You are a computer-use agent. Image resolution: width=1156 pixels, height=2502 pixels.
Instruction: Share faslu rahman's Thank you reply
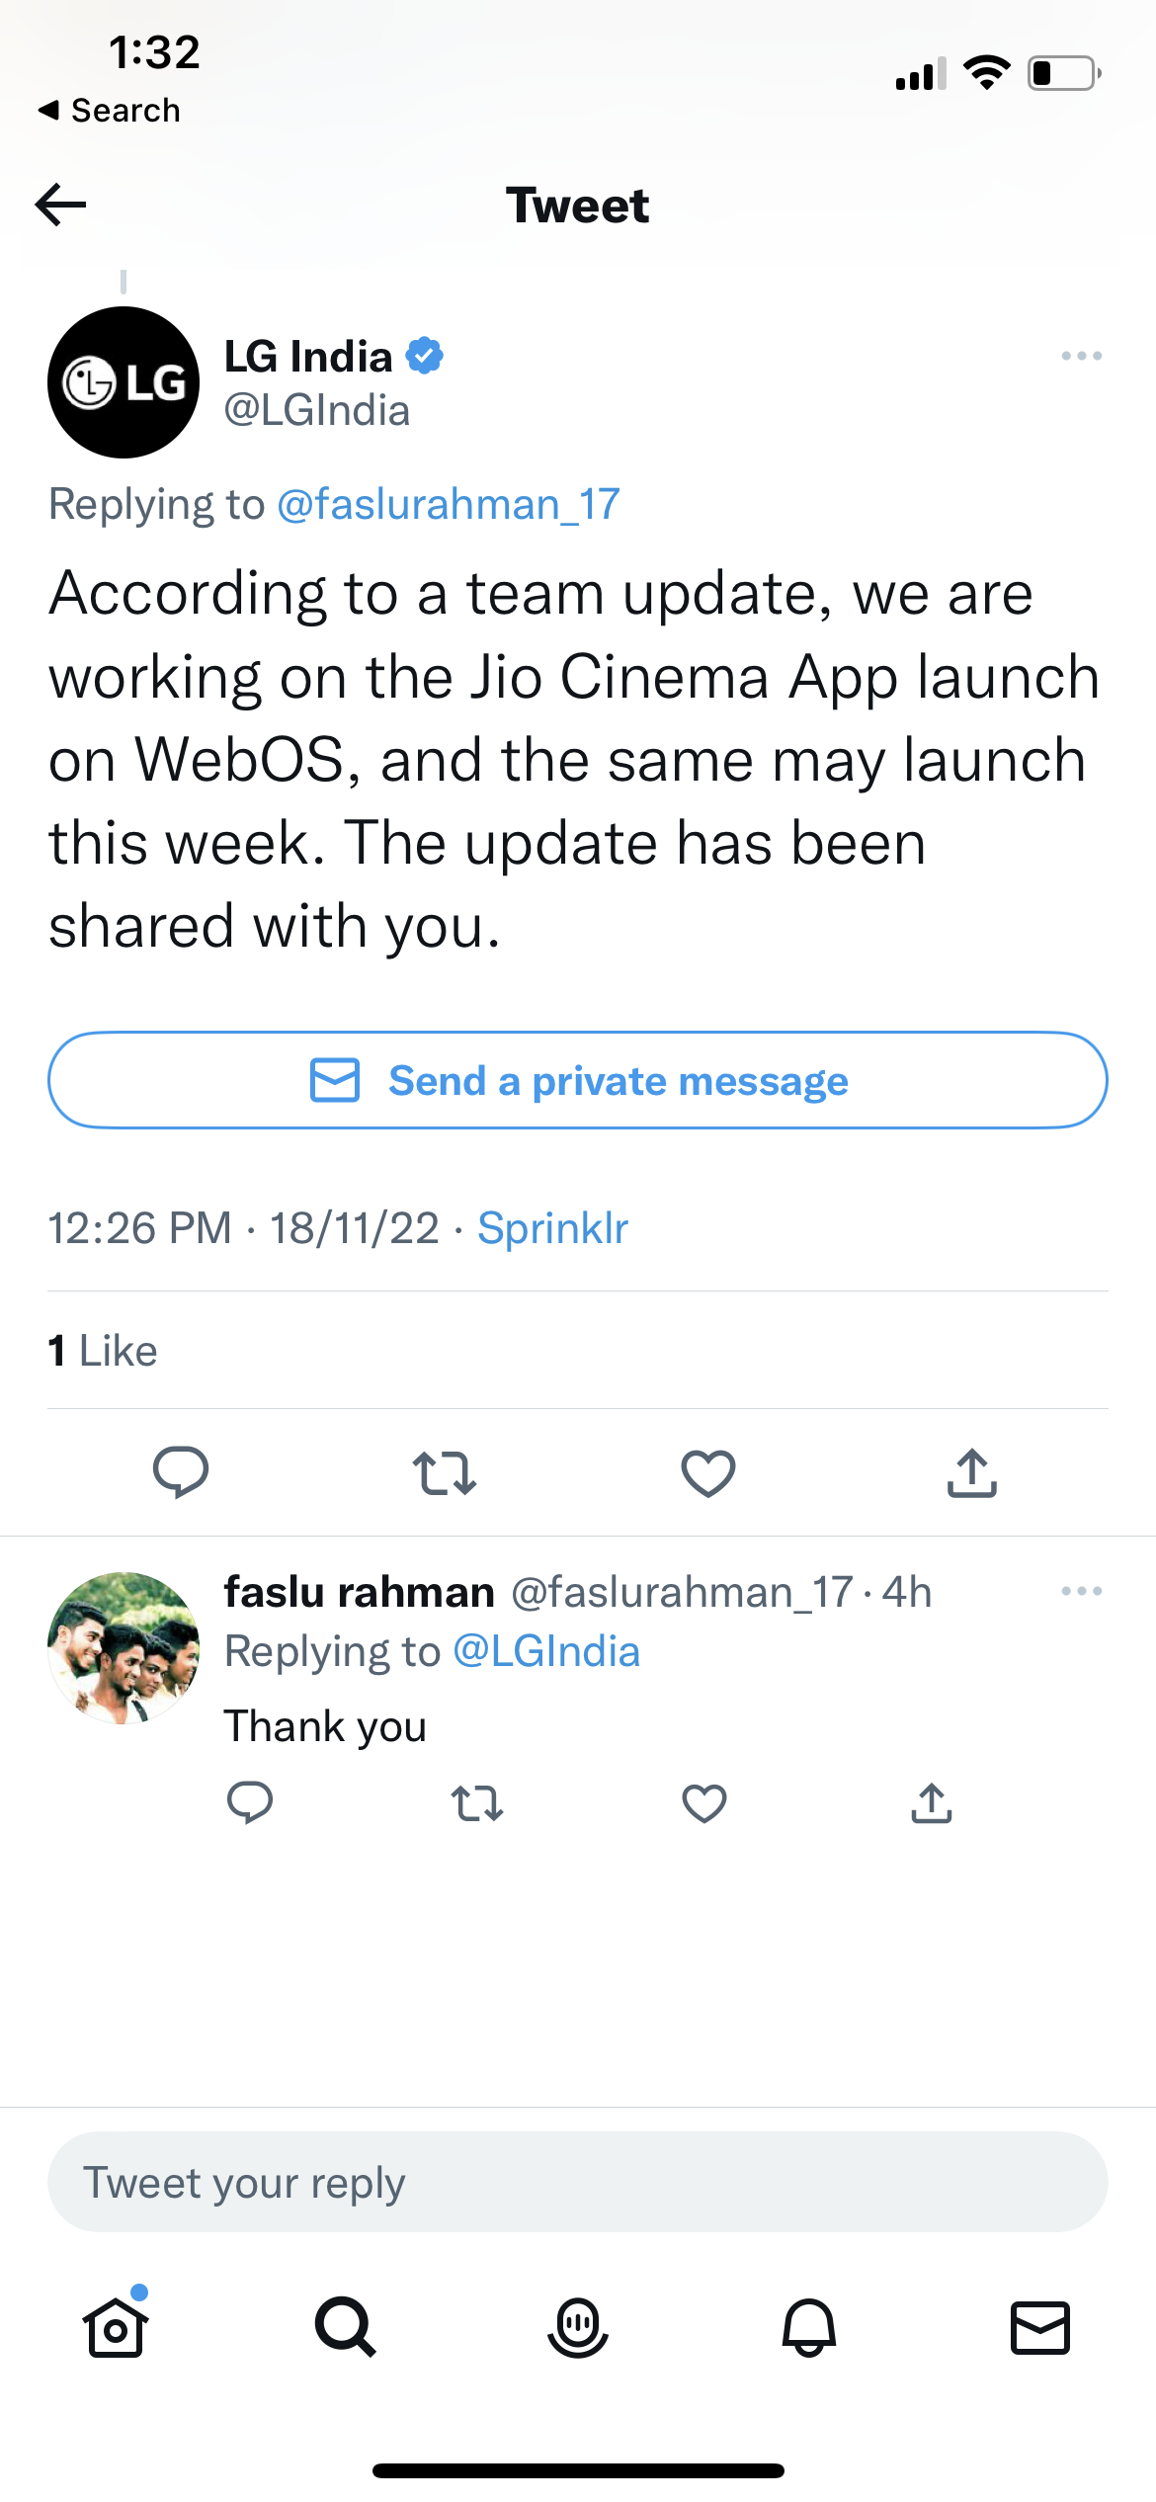[932, 1802]
